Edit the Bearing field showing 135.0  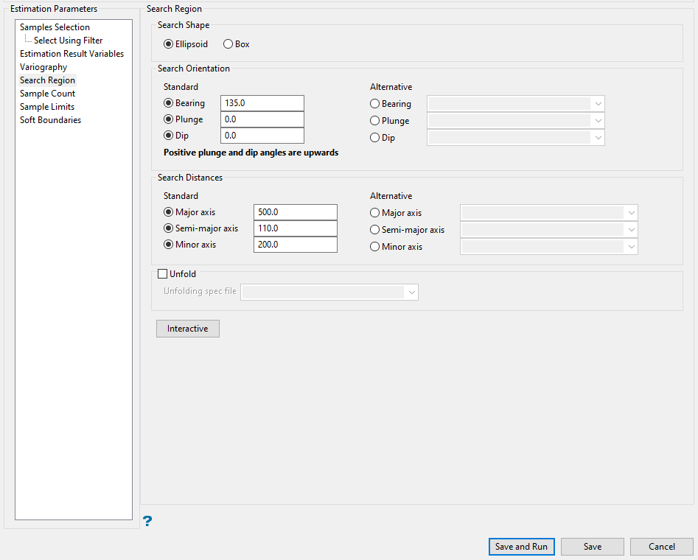(262, 103)
